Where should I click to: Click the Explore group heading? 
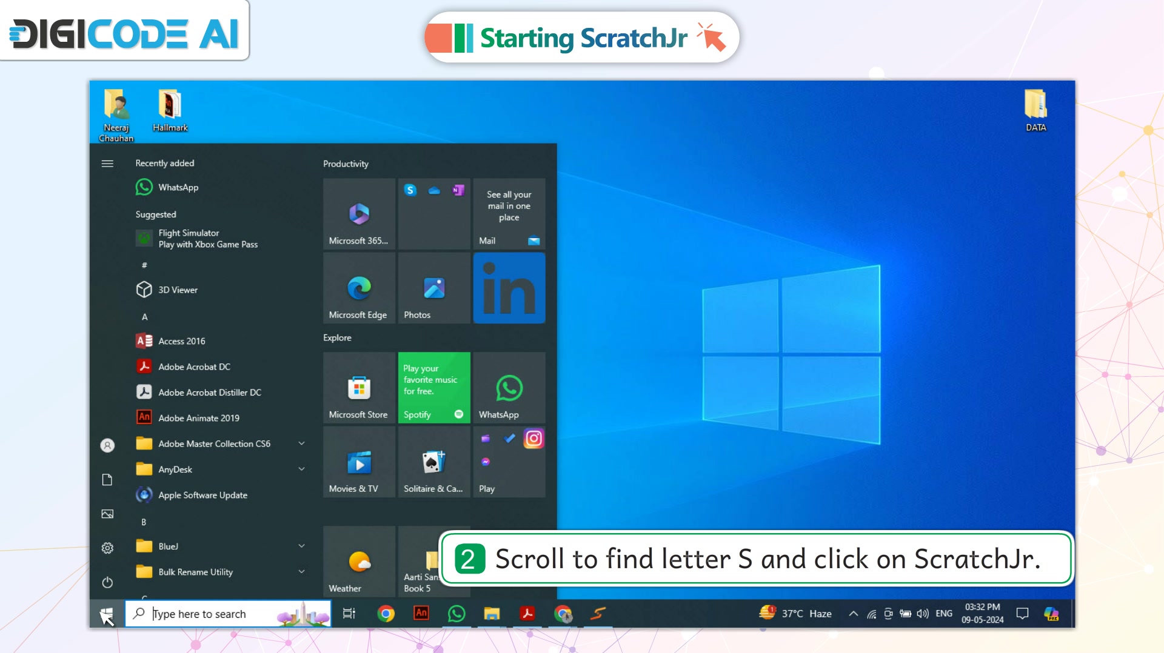[x=337, y=337]
